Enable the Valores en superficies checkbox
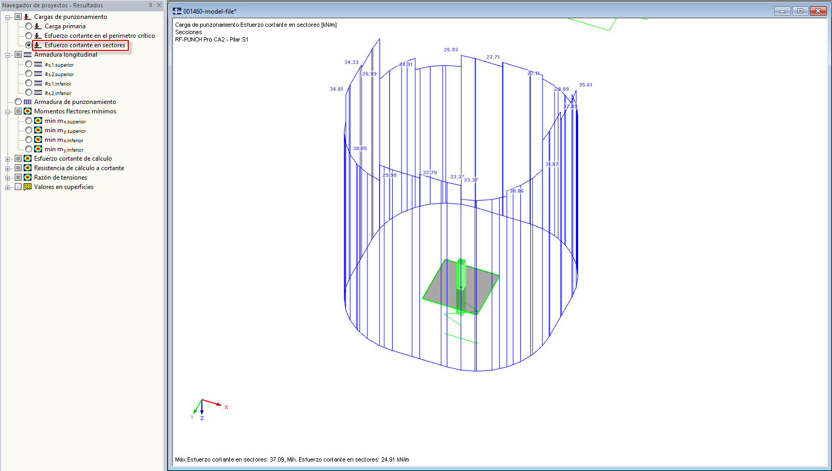Viewport: 832px width, 471px height. 18,187
